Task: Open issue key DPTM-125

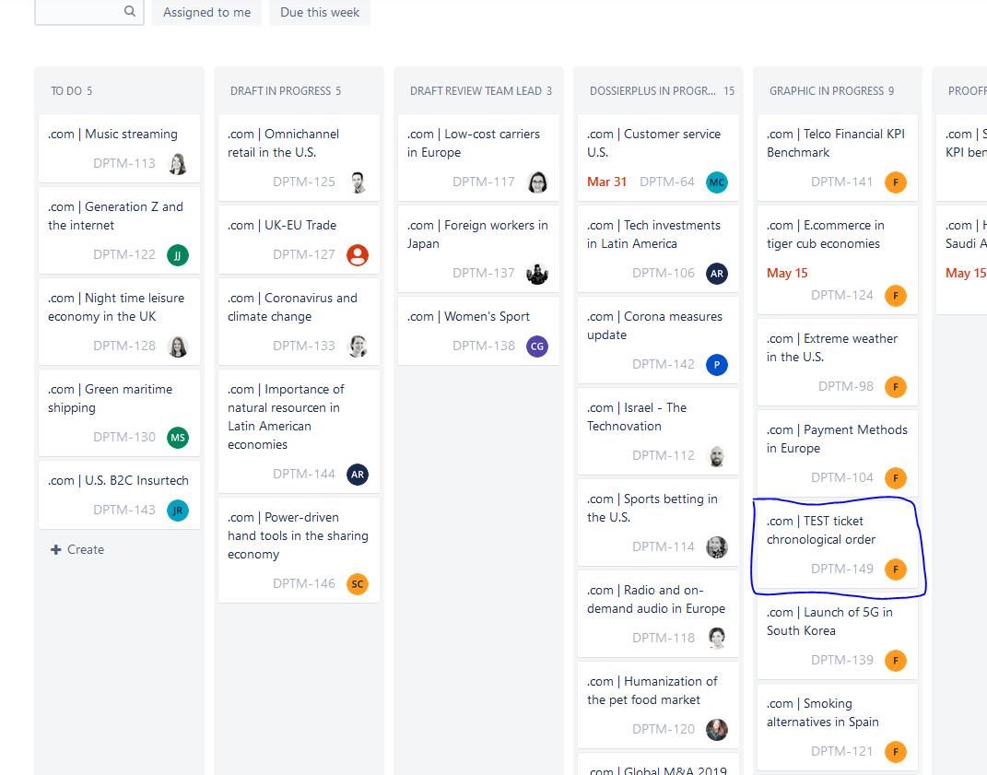Action: click(x=304, y=182)
